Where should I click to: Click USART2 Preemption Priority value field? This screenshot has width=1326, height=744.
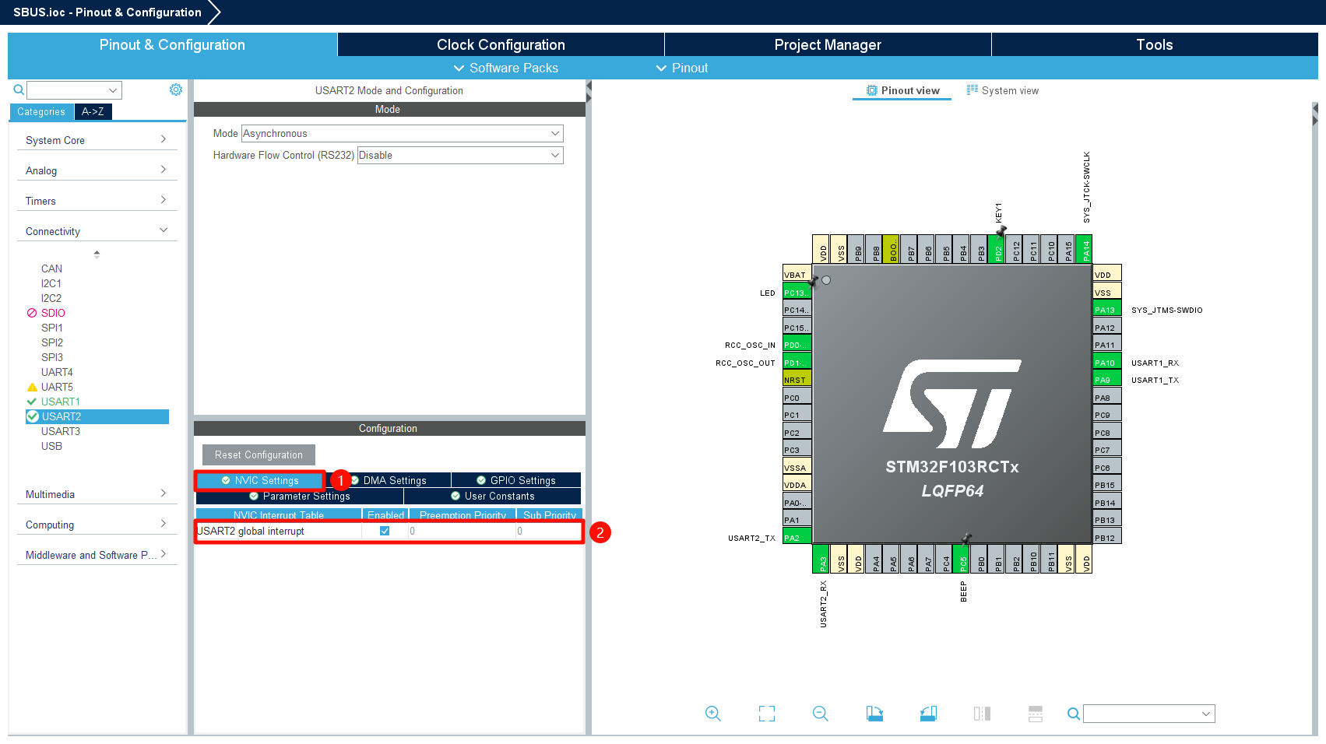463,531
